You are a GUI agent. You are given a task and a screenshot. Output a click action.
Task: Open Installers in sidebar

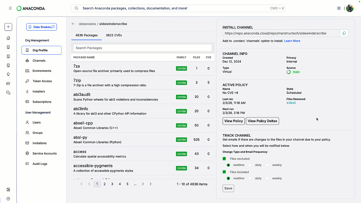pos(38,91)
